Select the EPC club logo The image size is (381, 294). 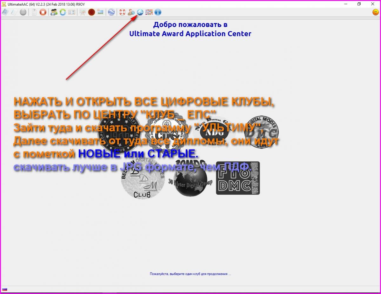tap(117, 132)
